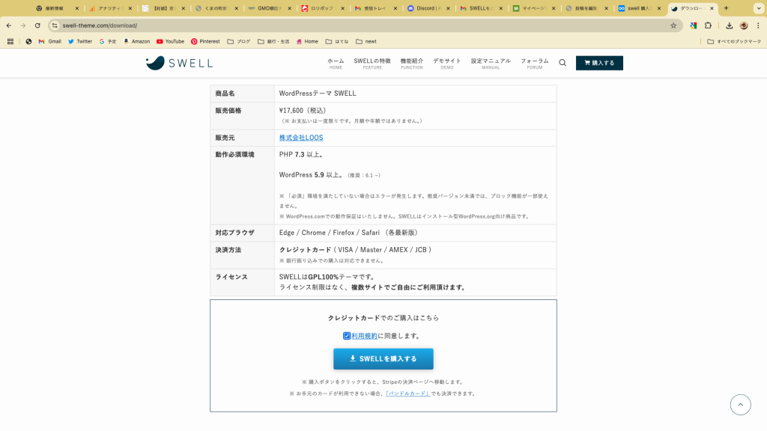Open the Pinterest bookmark

(x=205, y=41)
